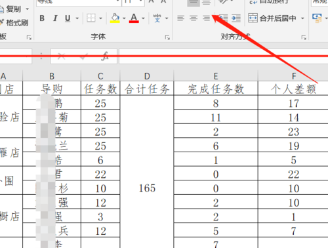The height and width of the screenshot is (248, 328).
Task: Click 格式刷 format painter
Action: tap(14, 22)
